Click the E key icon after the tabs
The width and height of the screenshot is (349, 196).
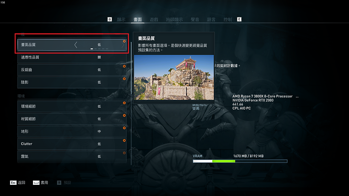point(239,19)
